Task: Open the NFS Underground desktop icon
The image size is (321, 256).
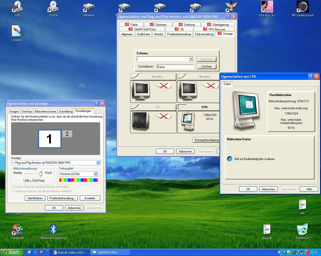Action: pos(302,7)
